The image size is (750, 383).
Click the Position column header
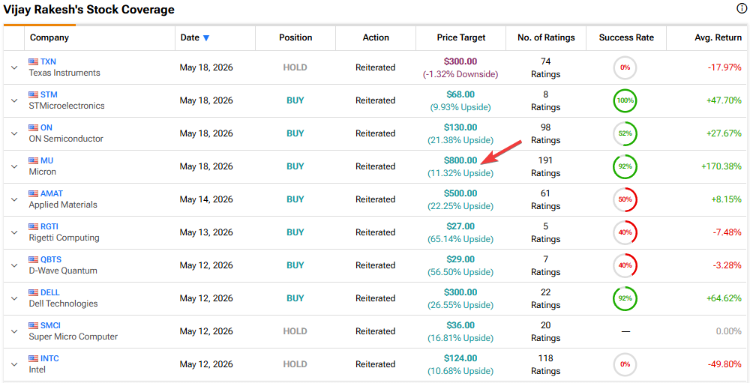tap(295, 37)
